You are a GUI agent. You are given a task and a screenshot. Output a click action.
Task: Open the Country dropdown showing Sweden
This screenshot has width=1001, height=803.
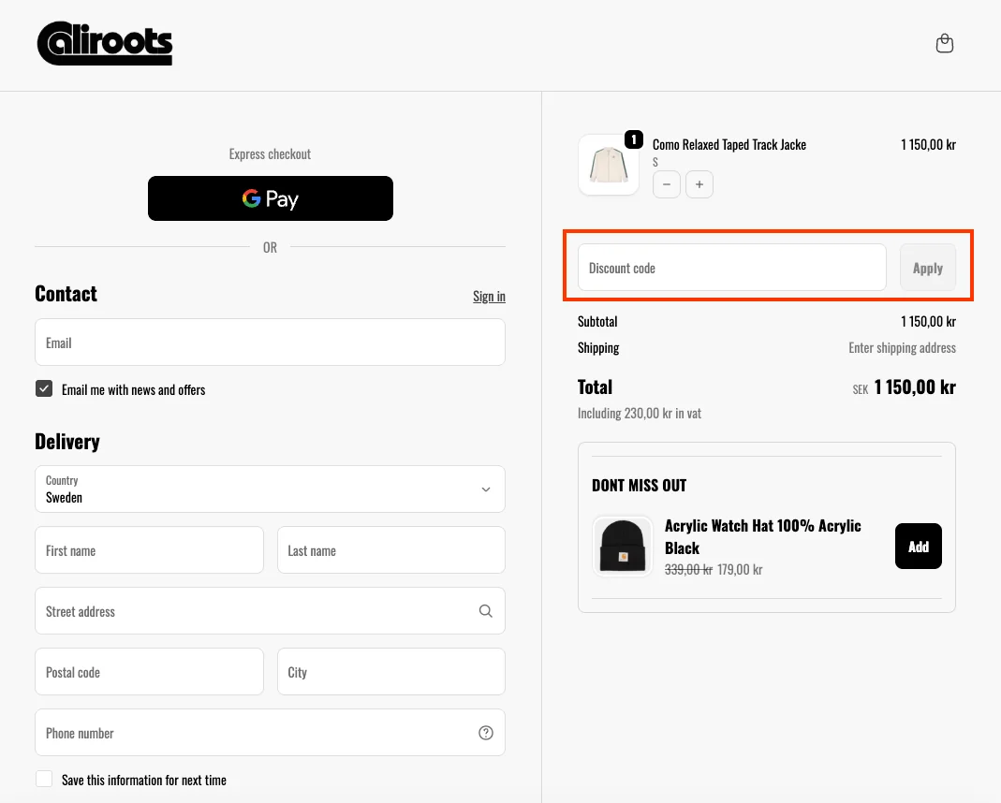pyautogui.click(x=270, y=489)
